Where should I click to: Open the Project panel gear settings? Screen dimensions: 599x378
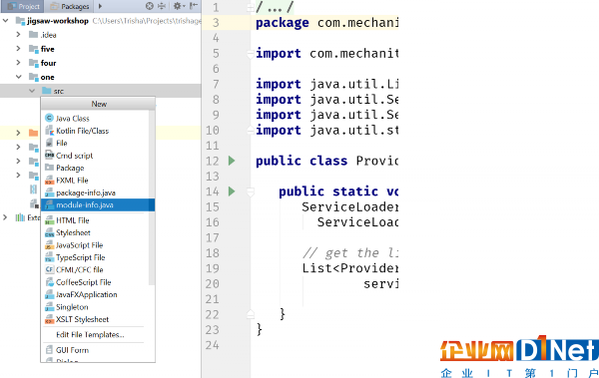tap(179, 6)
